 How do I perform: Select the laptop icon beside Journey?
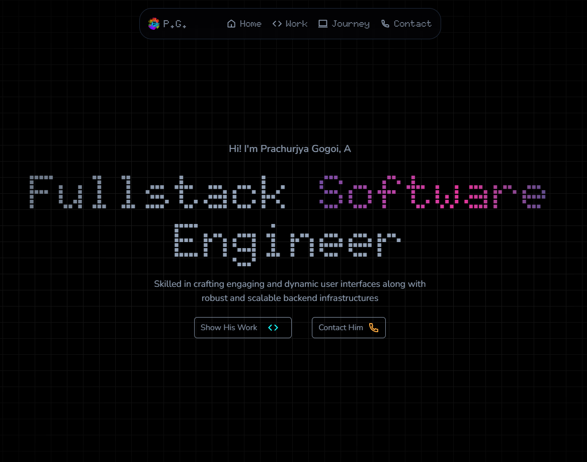(322, 23)
